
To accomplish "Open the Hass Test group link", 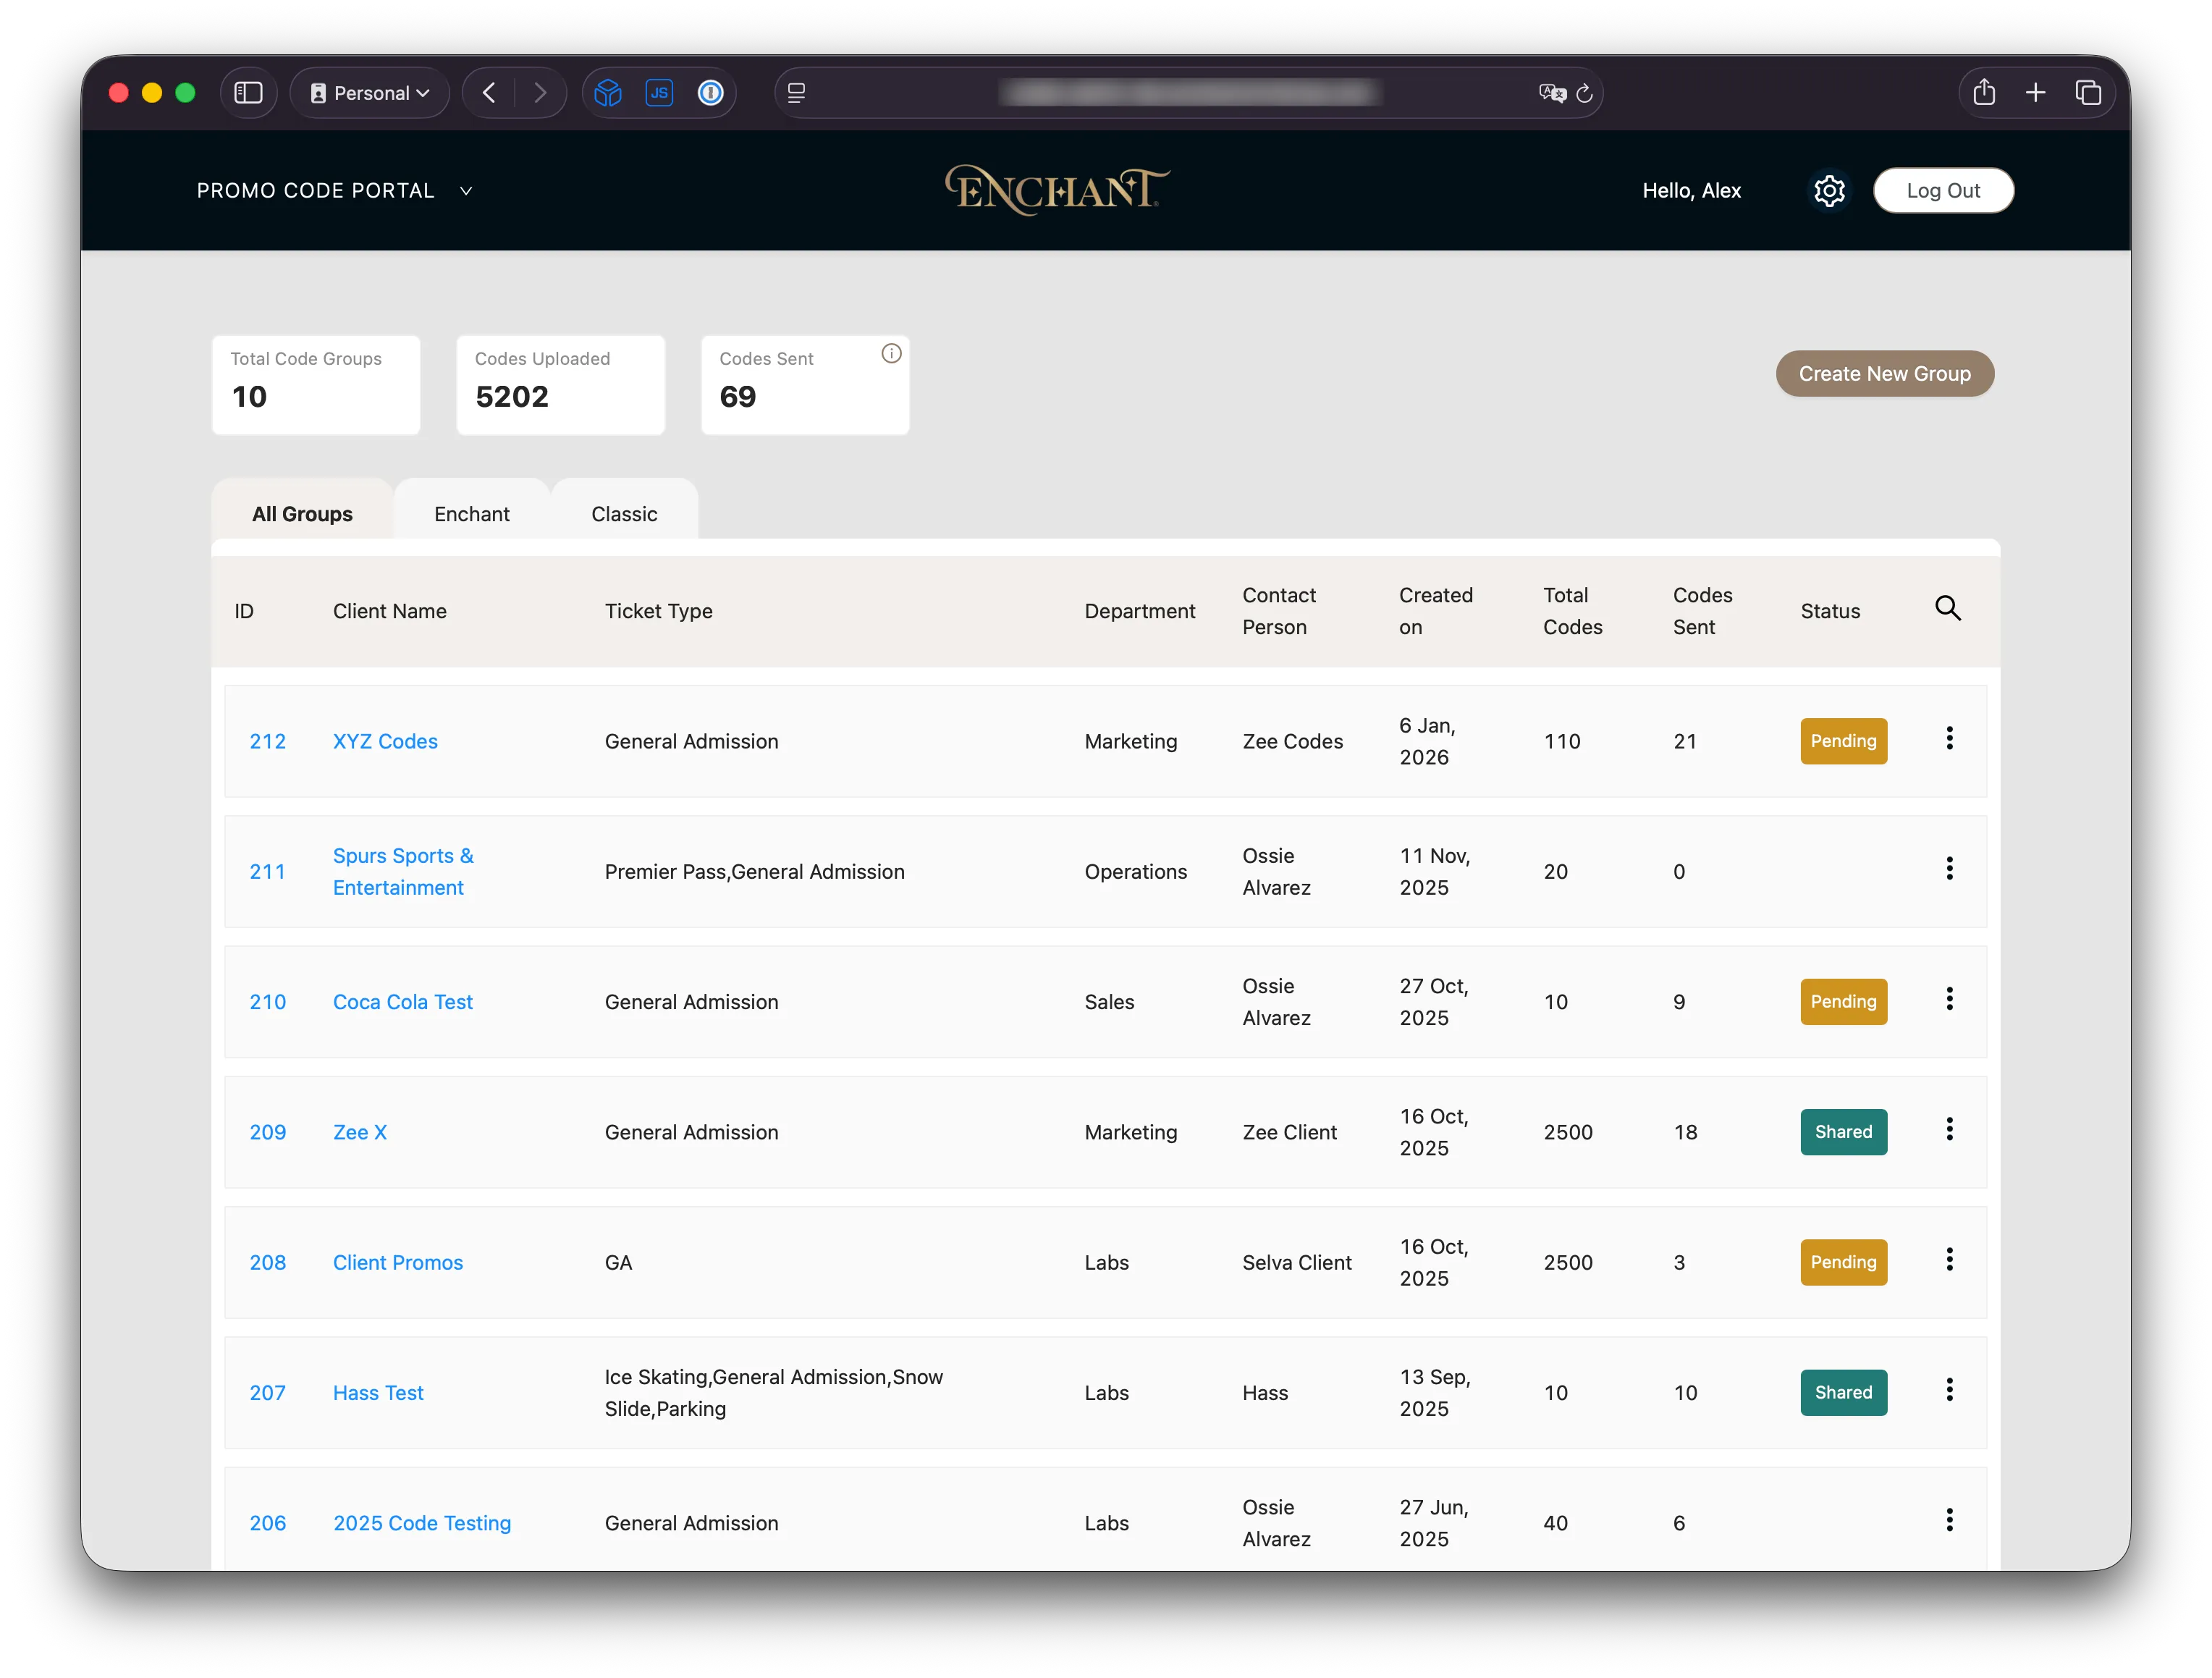I will (378, 1393).
